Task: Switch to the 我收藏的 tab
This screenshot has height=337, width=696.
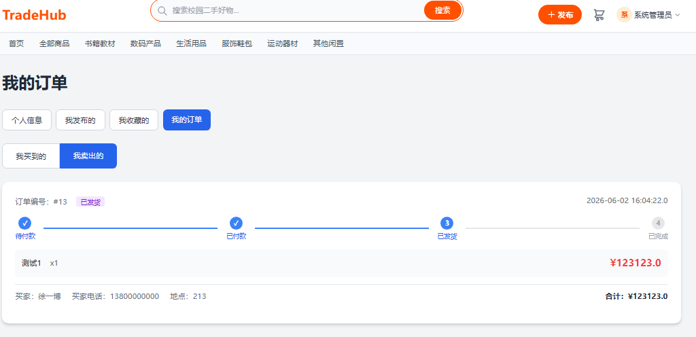Action: click(134, 120)
